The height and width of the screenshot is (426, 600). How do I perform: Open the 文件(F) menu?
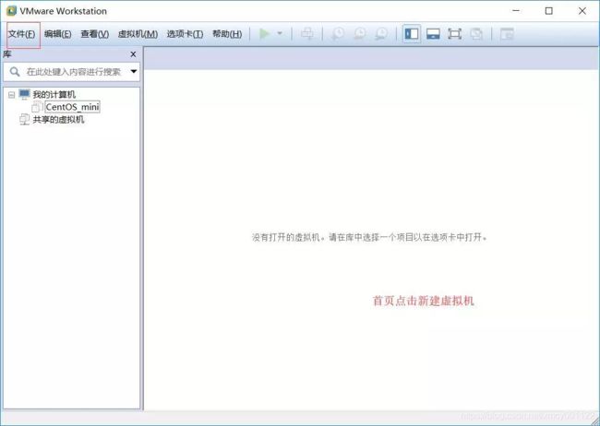pyautogui.click(x=22, y=34)
